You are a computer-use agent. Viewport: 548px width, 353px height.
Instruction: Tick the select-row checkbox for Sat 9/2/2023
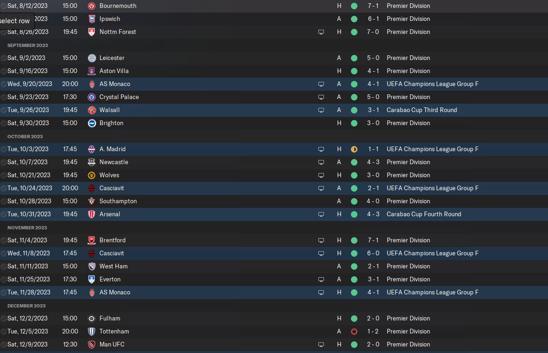[4, 58]
